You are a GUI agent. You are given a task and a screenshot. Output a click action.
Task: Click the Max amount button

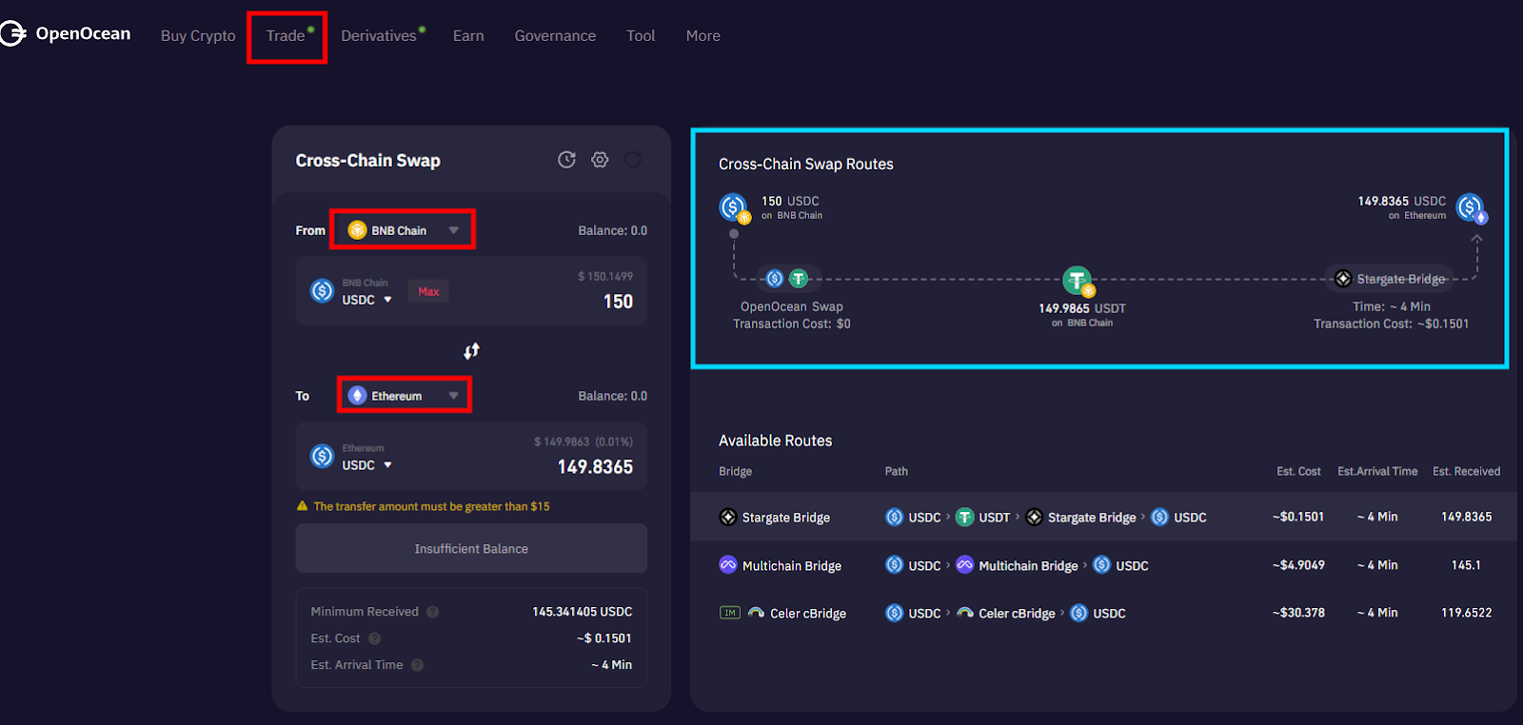click(428, 291)
